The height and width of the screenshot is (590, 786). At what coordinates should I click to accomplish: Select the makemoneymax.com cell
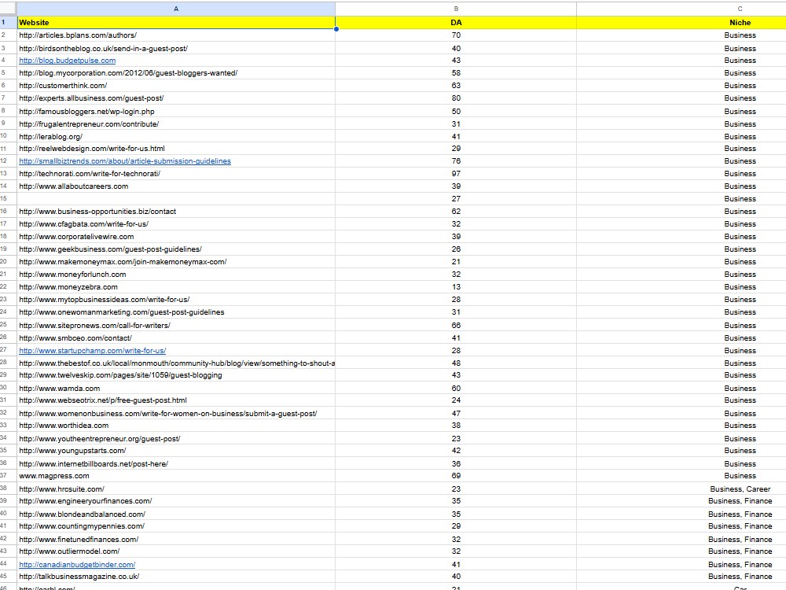point(176,261)
